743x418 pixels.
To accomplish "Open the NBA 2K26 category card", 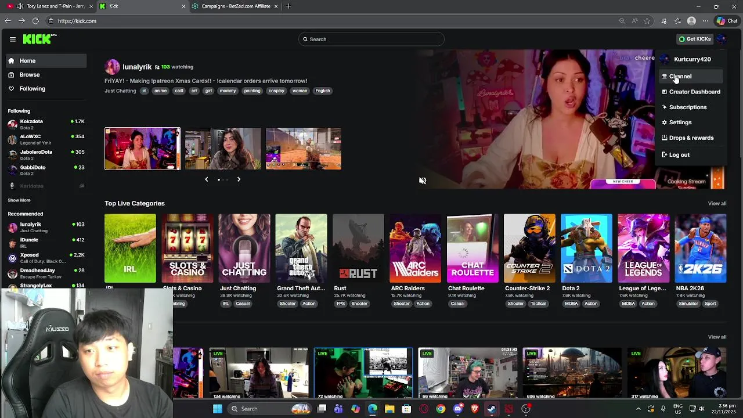I will (701, 248).
